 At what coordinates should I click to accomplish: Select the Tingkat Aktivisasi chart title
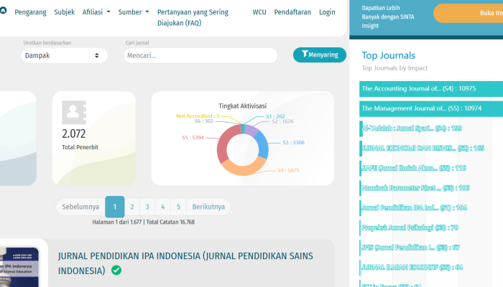click(x=243, y=106)
